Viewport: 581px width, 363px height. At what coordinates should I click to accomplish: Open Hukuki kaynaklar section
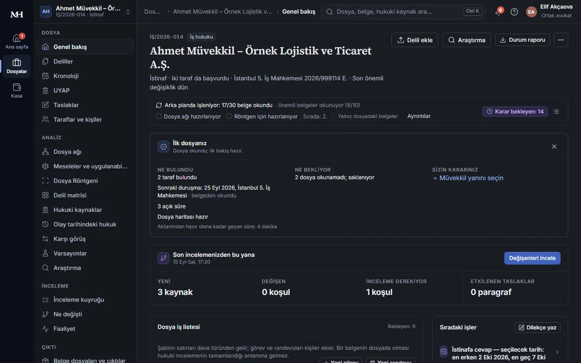point(85,210)
